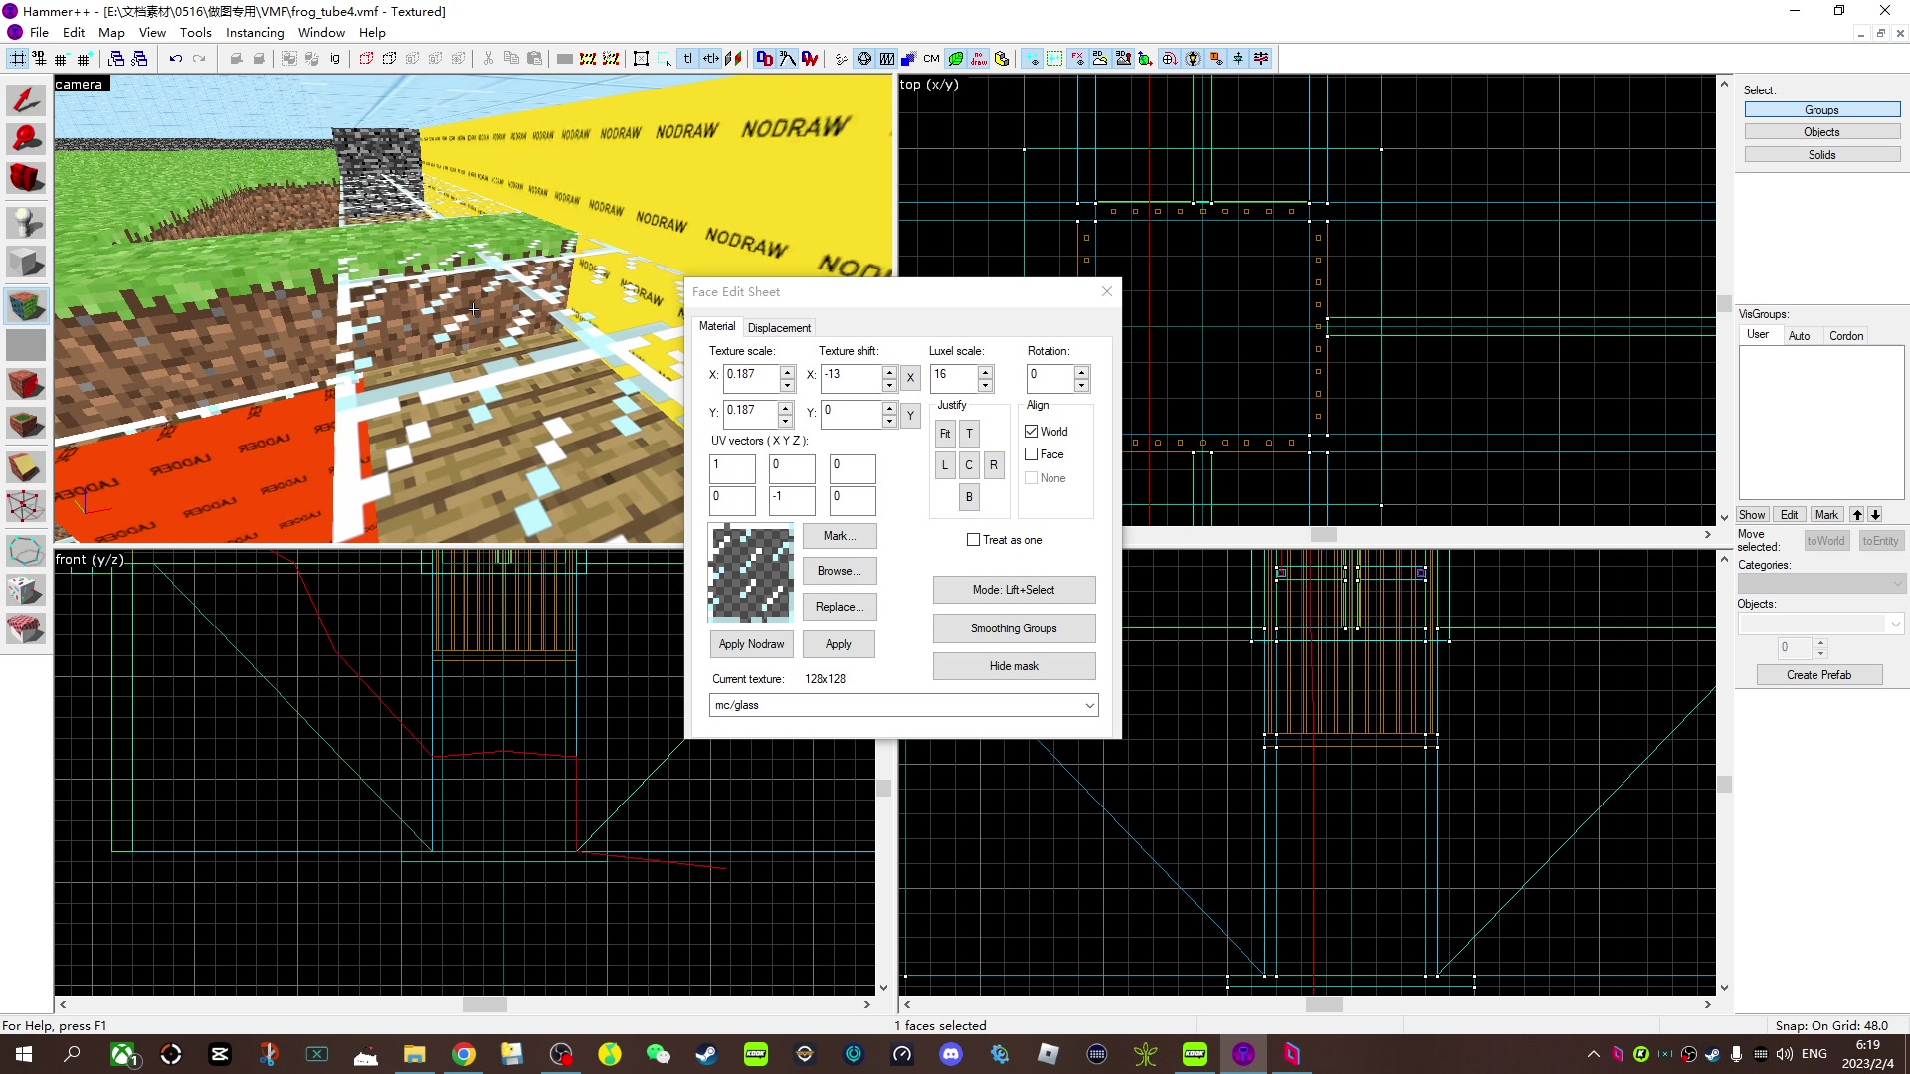
Task: Open Steam from the taskbar
Action: tap(707, 1054)
